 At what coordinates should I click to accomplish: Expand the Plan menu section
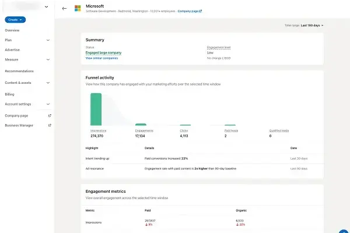pos(48,40)
